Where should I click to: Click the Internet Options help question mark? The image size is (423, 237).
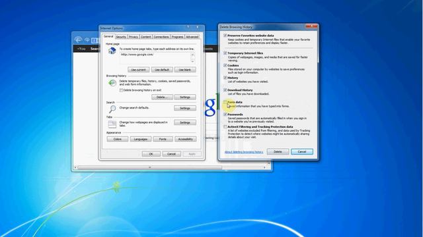(x=188, y=28)
